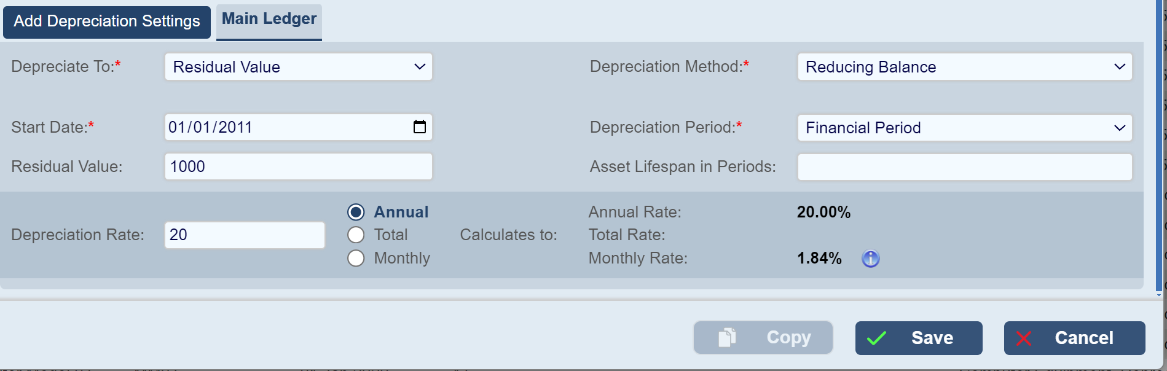Select the Total rate radio button
This screenshot has width=1167, height=371.
356,235
